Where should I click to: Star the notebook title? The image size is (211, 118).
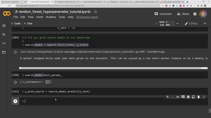click(96, 12)
